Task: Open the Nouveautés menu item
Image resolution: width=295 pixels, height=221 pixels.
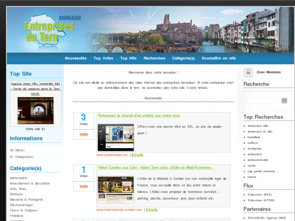Action: 75,58
